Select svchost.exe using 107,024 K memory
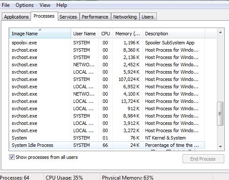This screenshot has height=180, width=229. coord(107,79)
